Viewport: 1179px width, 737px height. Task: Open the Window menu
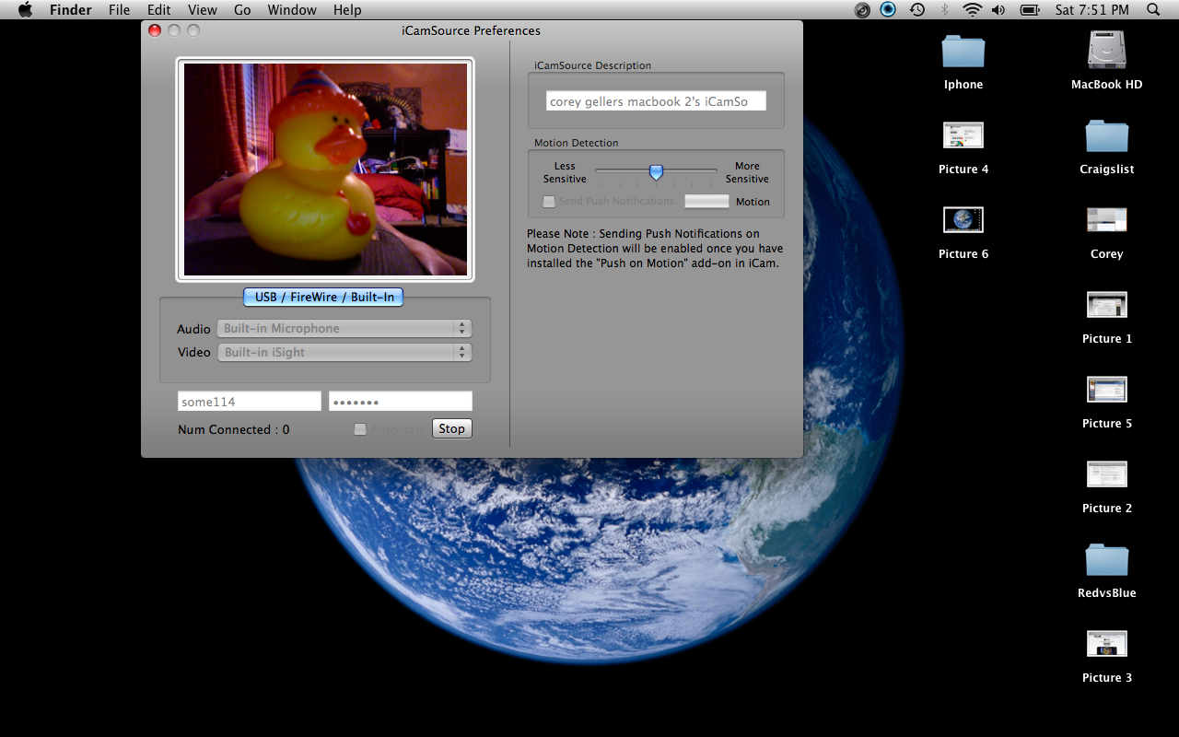[292, 10]
